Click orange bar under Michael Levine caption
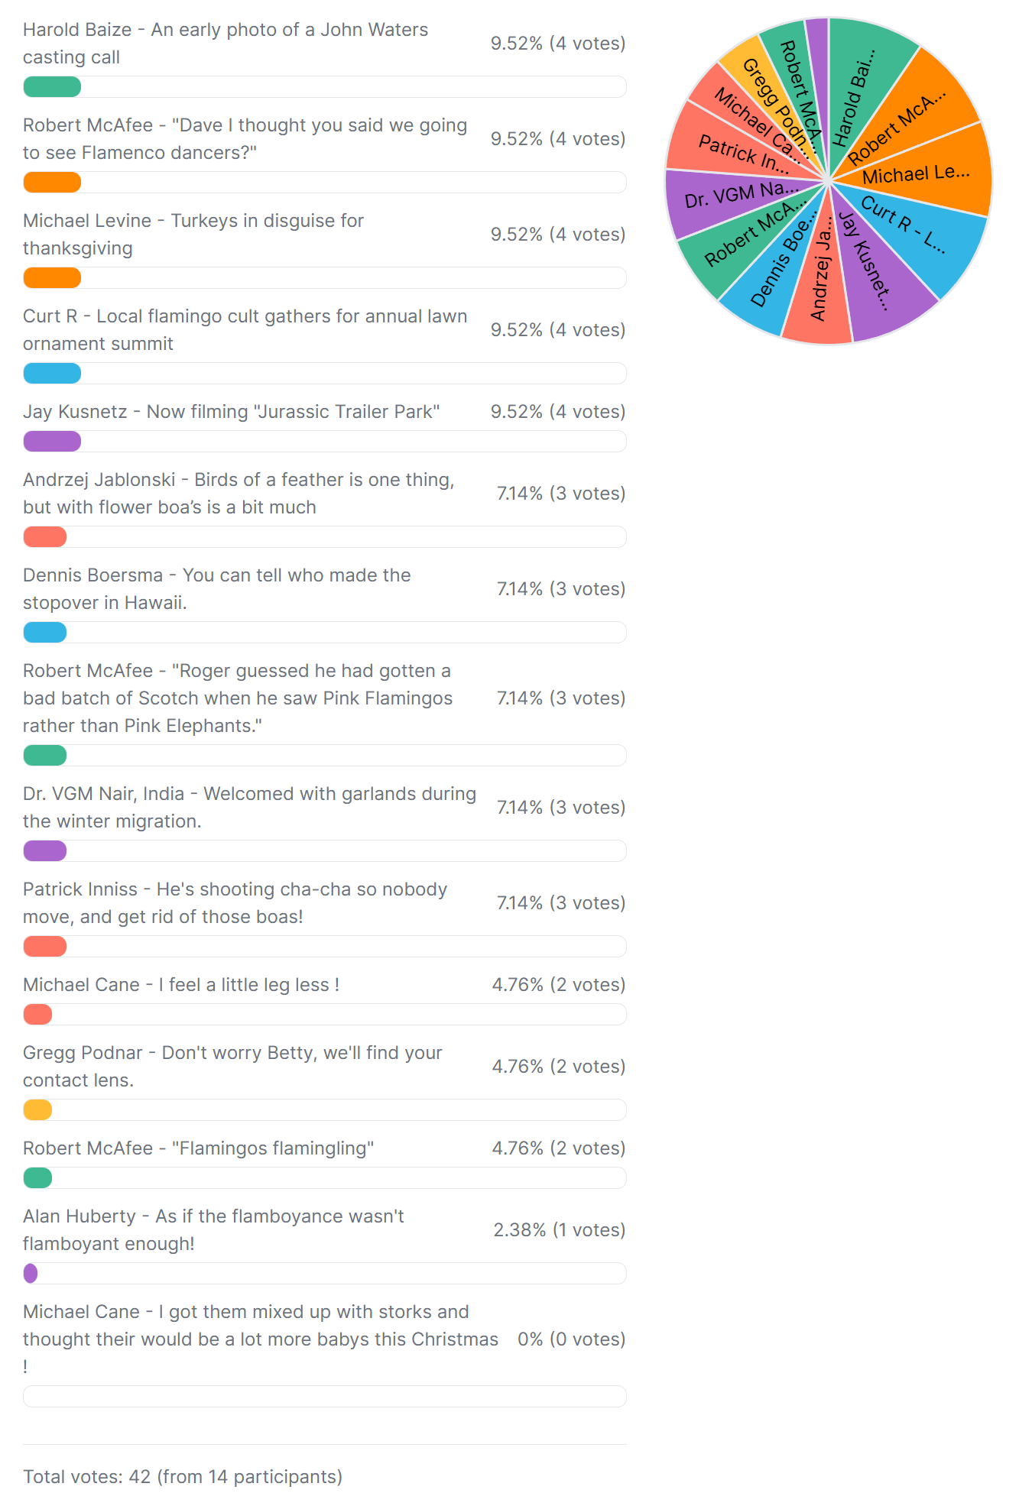This screenshot has width=1019, height=1506. pyautogui.click(x=52, y=278)
